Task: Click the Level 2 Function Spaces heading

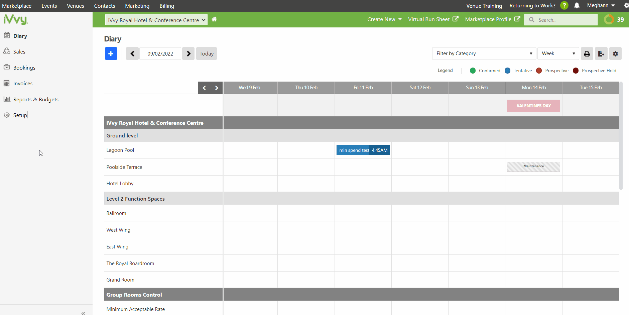Action: (135, 199)
